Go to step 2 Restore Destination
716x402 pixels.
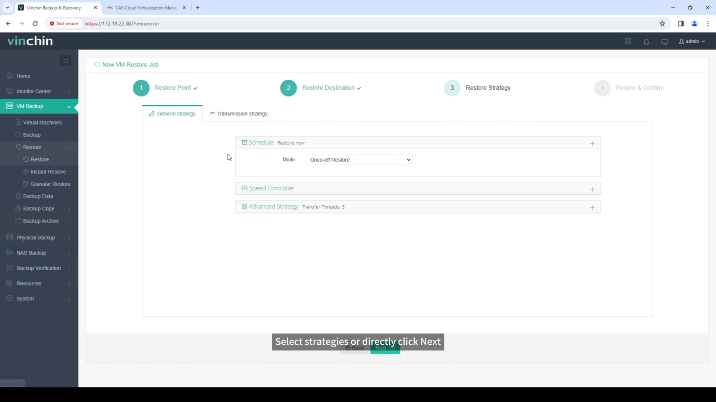(x=321, y=88)
